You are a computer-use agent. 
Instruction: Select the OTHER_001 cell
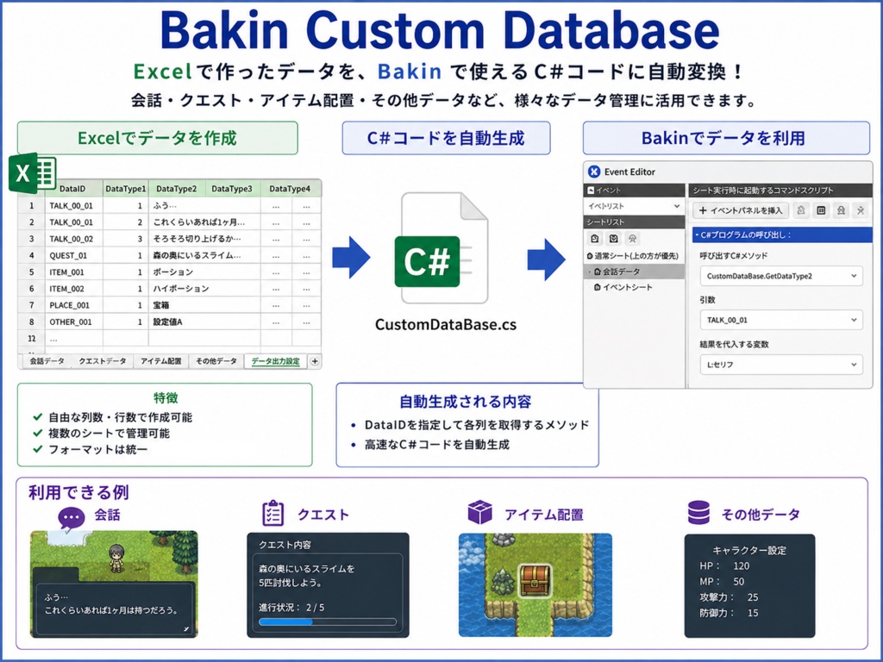pyautogui.click(x=74, y=322)
